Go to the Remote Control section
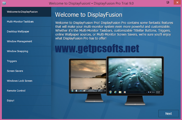The image size is (182, 120). click(x=26, y=91)
